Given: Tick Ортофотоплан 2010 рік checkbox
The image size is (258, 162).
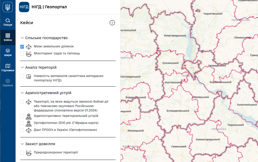Looking at the screenshot, I should coord(22,123).
